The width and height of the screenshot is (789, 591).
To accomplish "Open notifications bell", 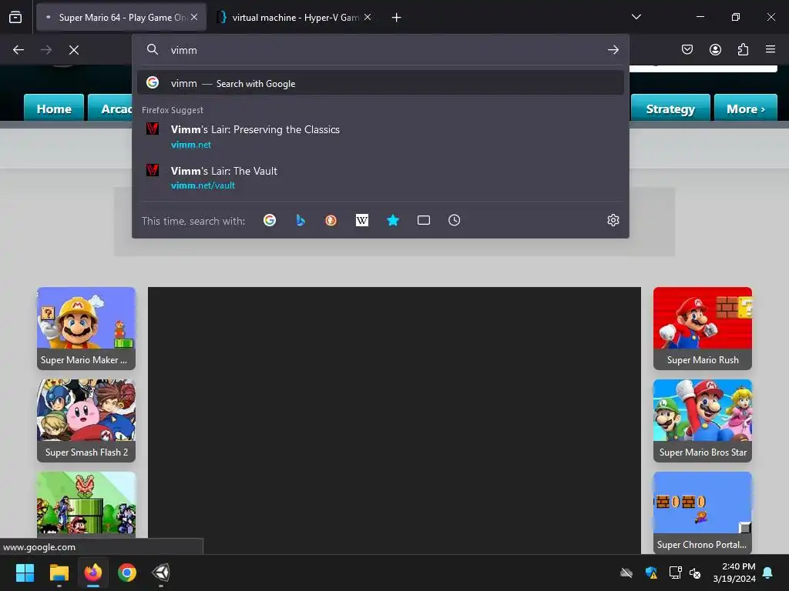I will [x=768, y=573].
